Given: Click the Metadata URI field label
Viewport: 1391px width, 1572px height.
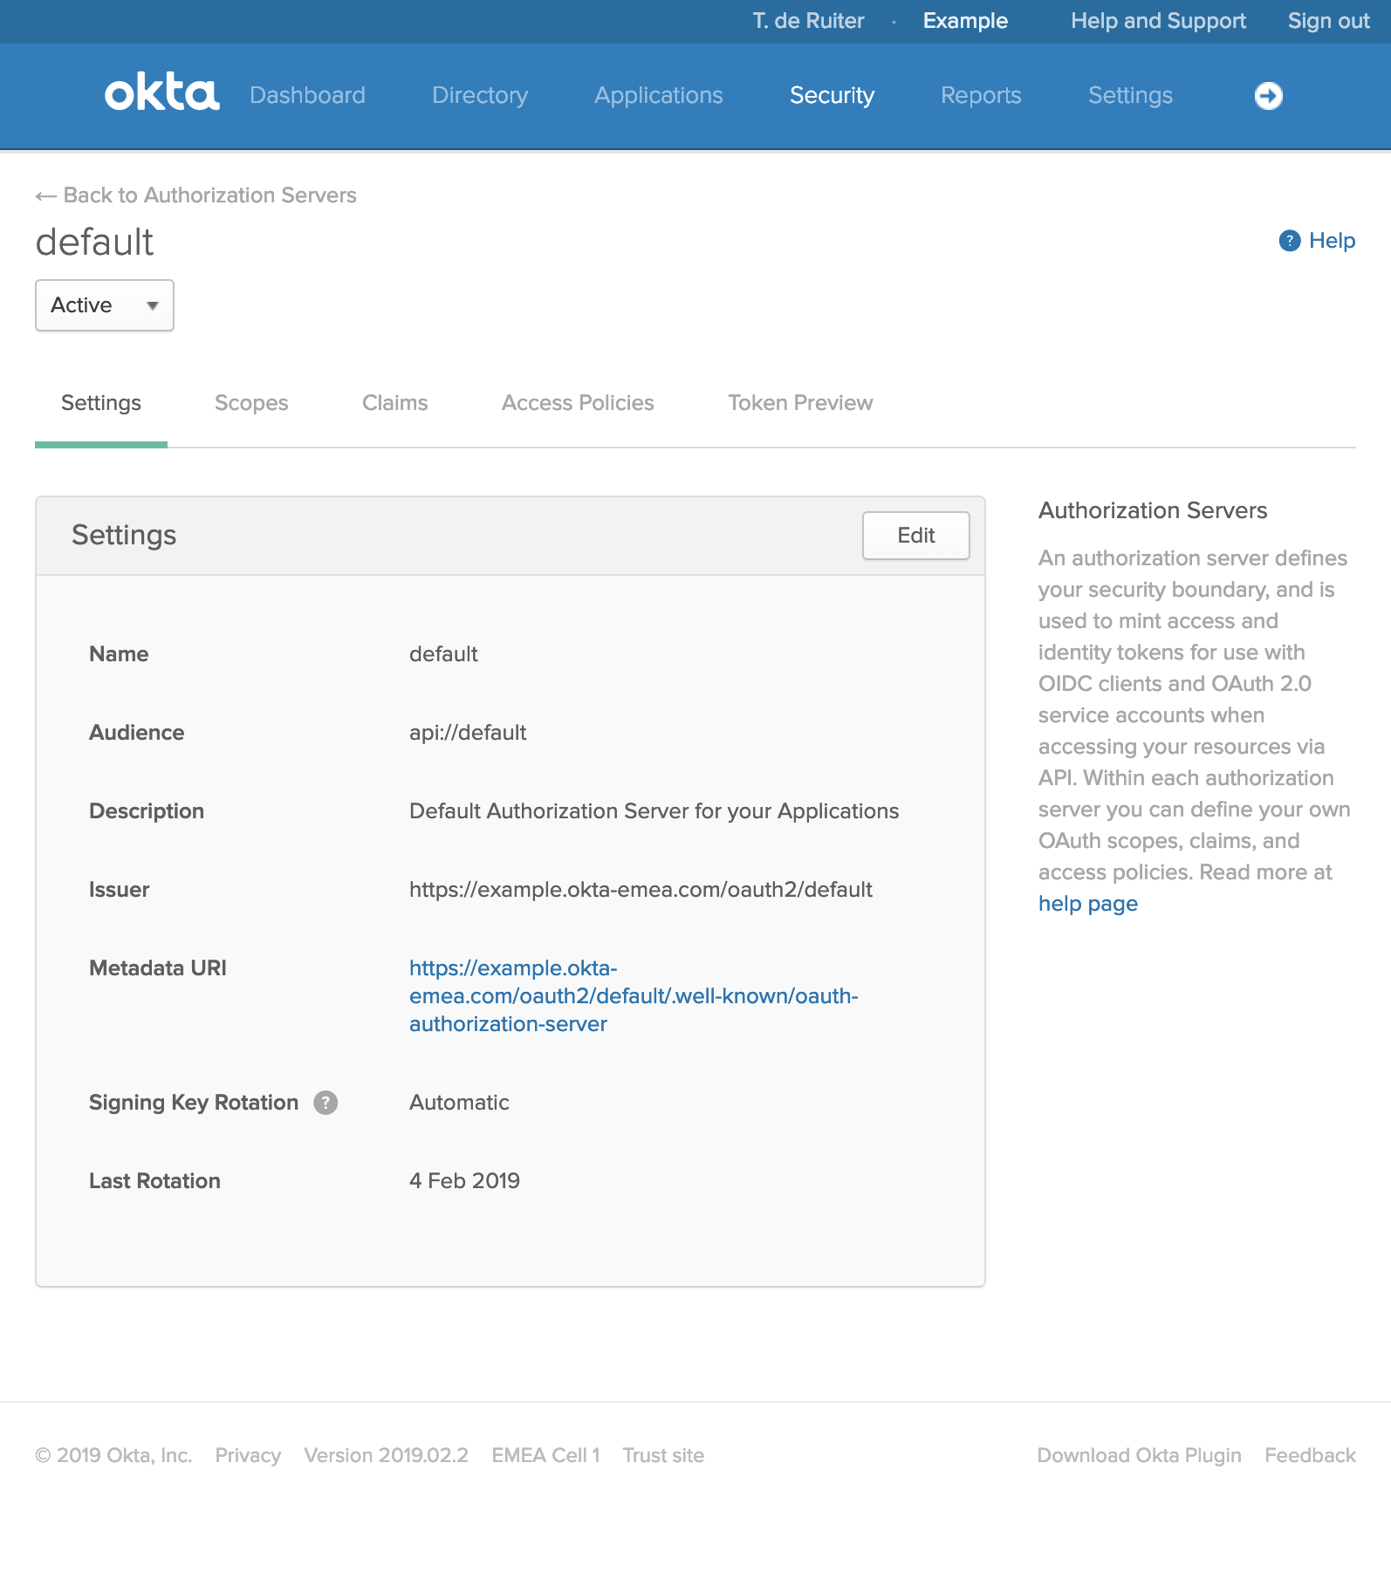Looking at the screenshot, I should (x=158, y=968).
